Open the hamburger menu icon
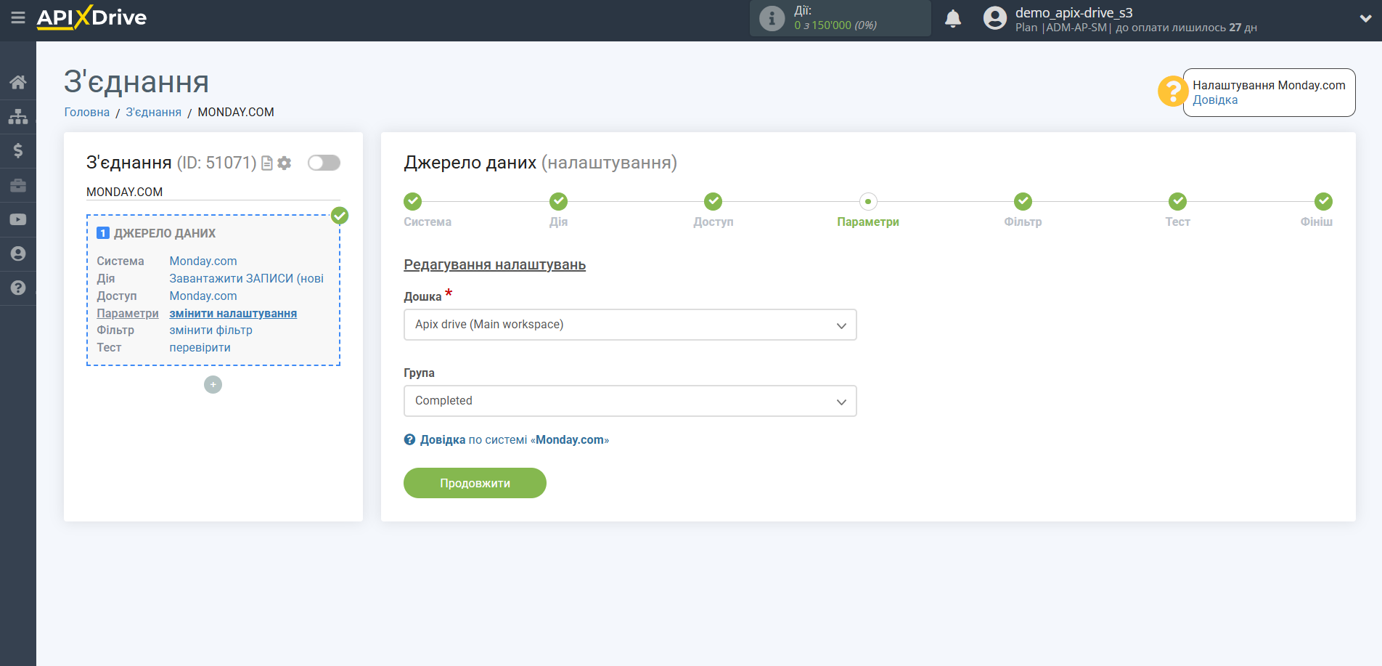Screen dimensions: 1382x666 tap(18, 17)
